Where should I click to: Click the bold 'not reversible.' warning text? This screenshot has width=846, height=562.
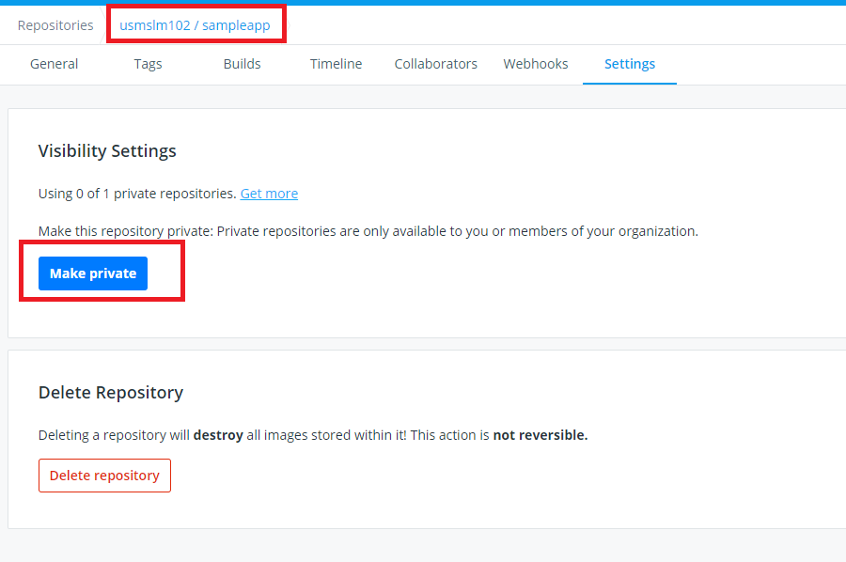coord(540,435)
